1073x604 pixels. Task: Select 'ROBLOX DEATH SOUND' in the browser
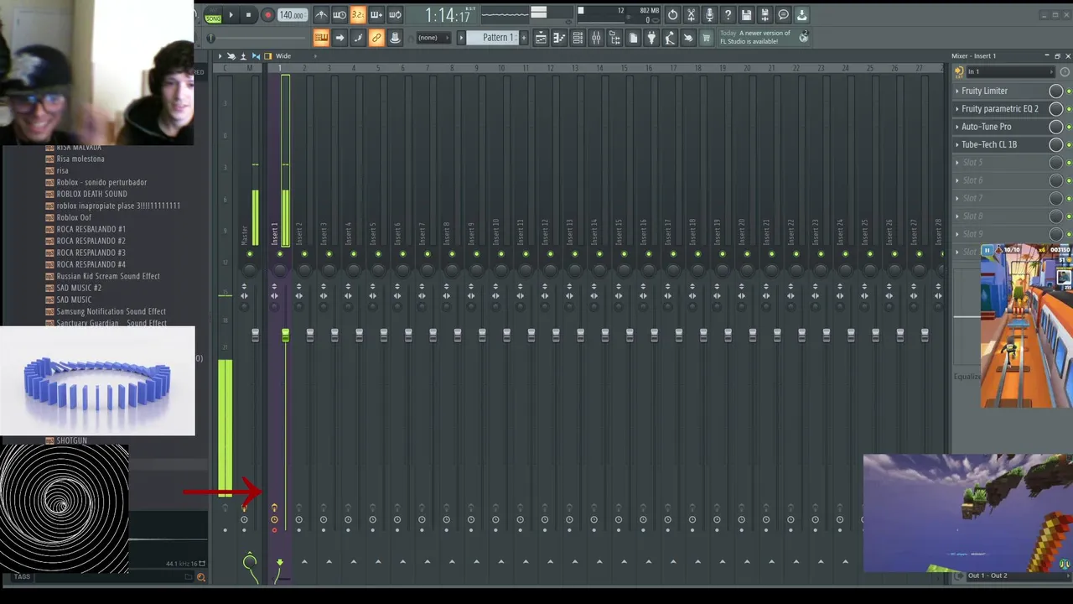click(x=91, y=194)
